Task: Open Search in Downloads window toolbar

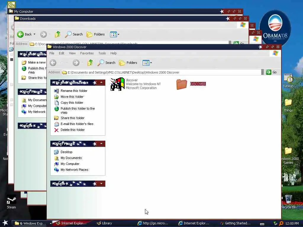Action: [x=74, y=34]
